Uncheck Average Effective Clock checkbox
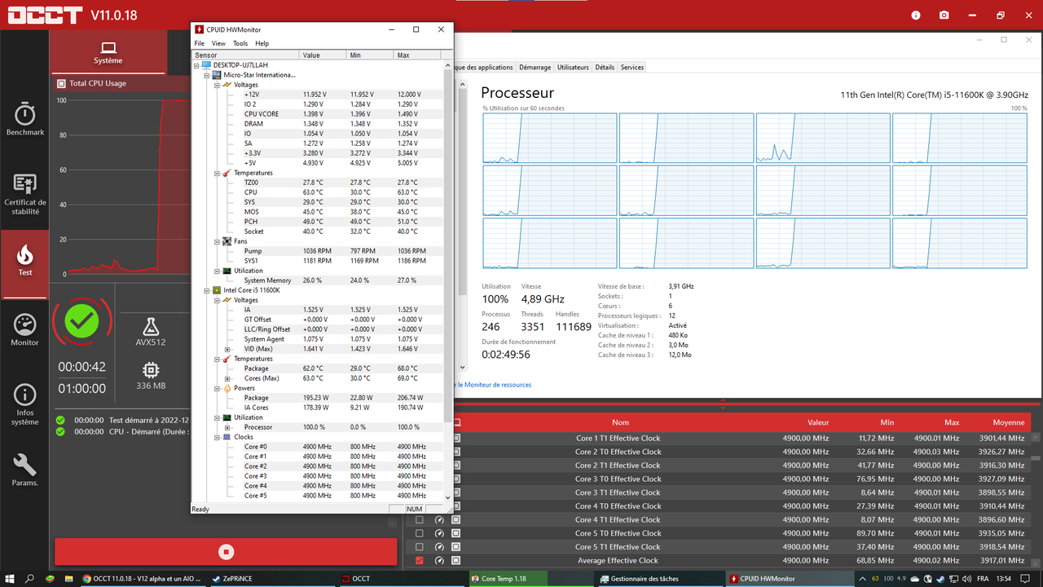Viewport: 1043px width, 587px height. pyautogui.click(x=419, y=560)
